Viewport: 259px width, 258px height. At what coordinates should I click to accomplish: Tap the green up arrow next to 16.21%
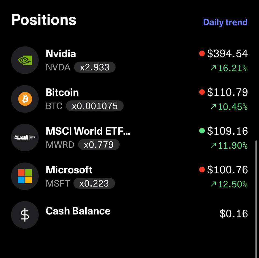(213, 68)
